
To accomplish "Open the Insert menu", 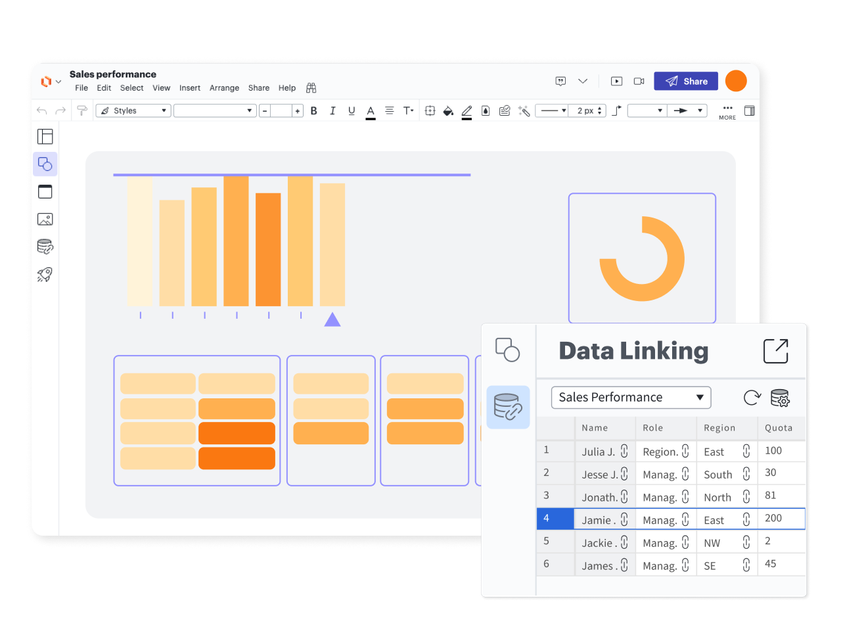I will tap(190, 88).
